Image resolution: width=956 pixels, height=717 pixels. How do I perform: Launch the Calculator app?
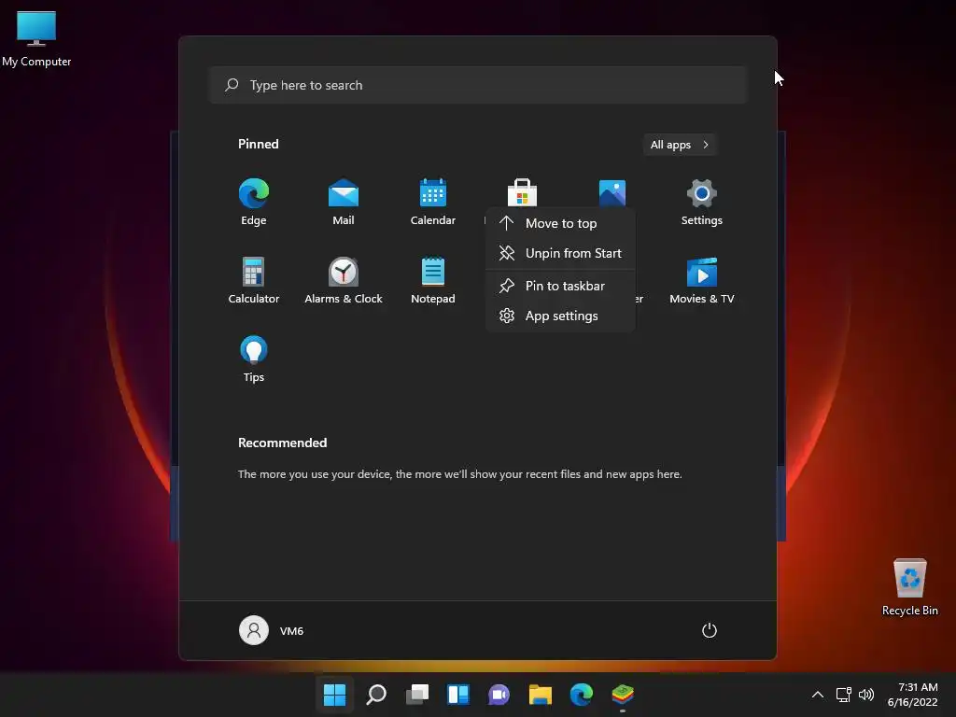[x=254, y=280]
